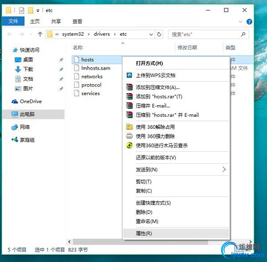Choose 剪切(T) from context menu
This screenshot has height=262, width=267.
click(176, 181)
